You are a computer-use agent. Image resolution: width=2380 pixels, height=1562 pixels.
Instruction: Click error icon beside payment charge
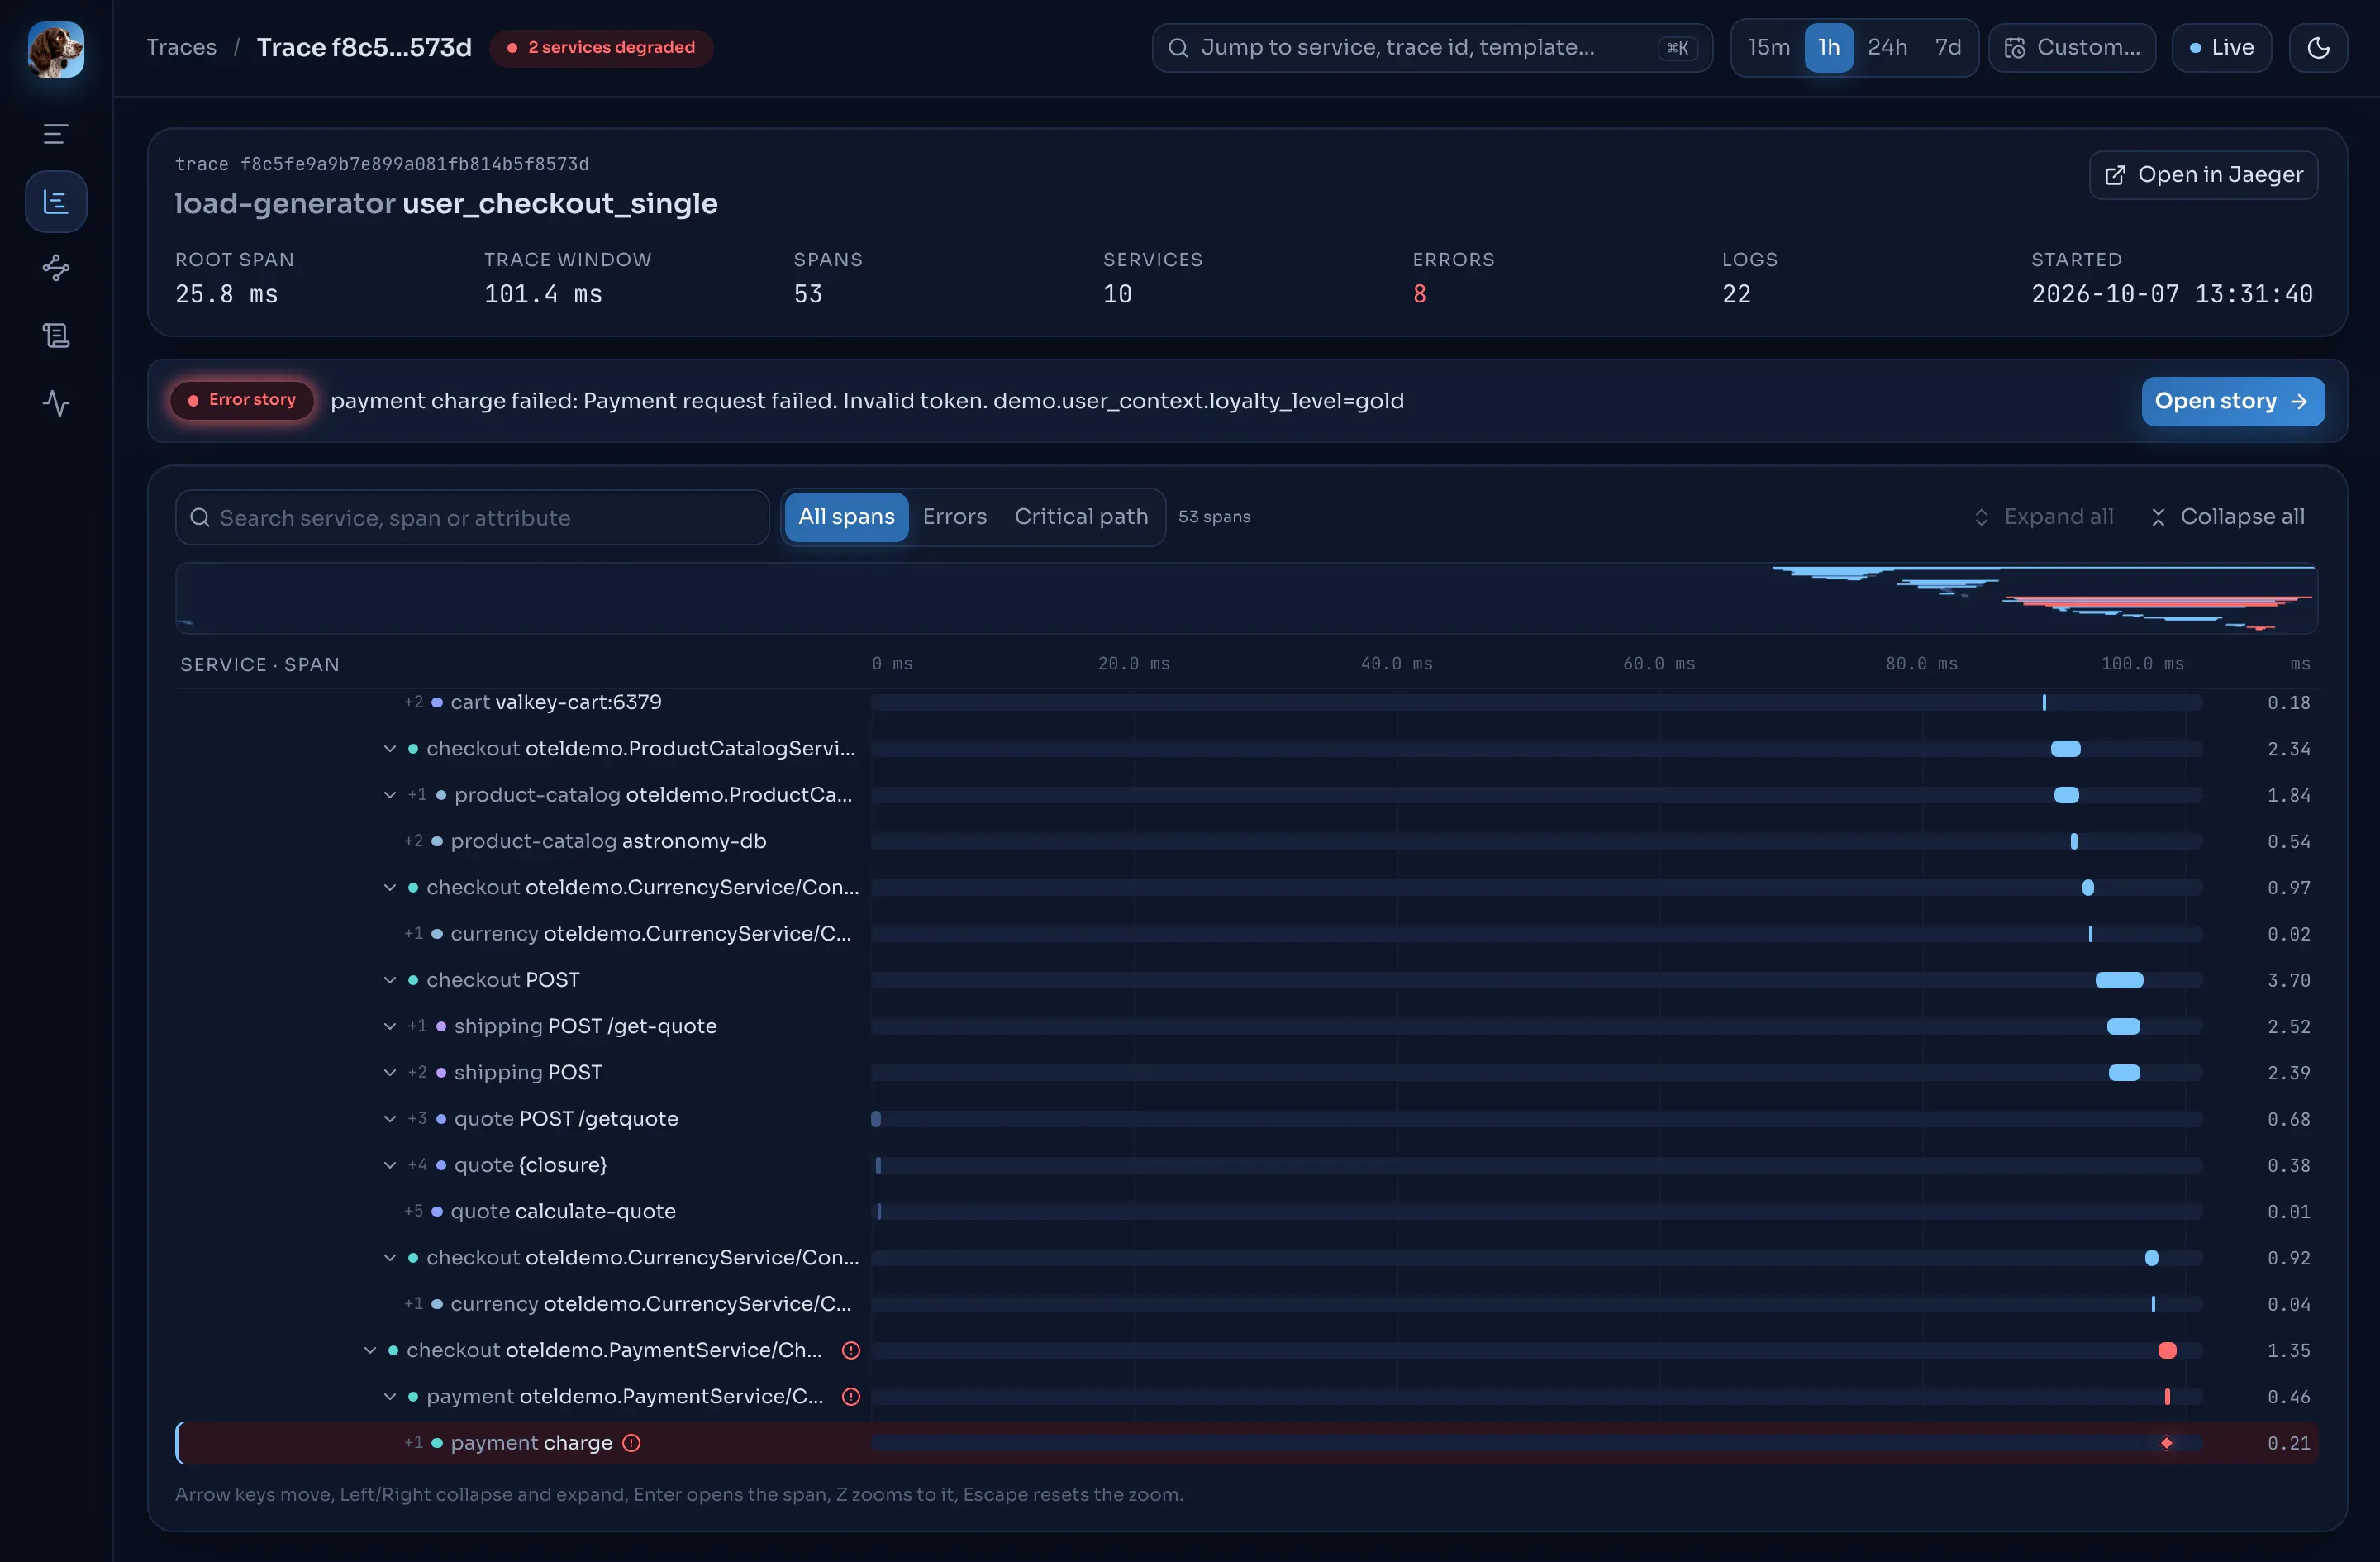[x=631, y=1443]
